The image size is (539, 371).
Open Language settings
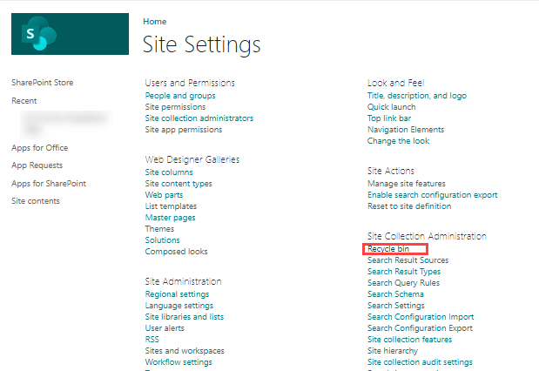point(179,306)
